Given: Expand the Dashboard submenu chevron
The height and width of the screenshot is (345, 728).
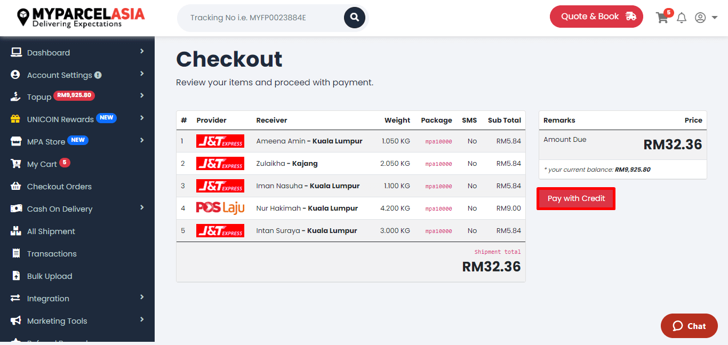Looking at the screenshot, I should (142, 51).
